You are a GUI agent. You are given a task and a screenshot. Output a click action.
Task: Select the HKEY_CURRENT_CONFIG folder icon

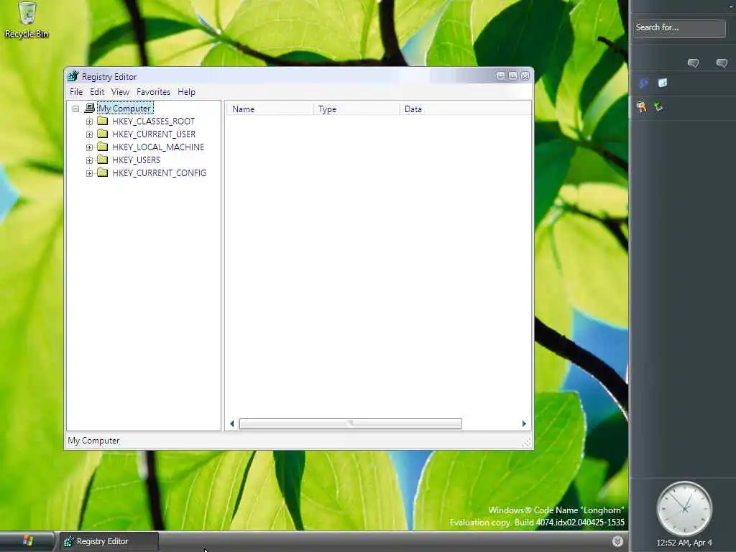[102, 172]
